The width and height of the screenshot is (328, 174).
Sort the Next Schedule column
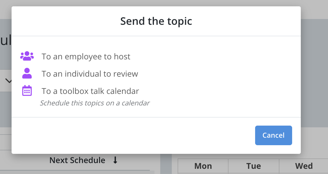point(77,160)
